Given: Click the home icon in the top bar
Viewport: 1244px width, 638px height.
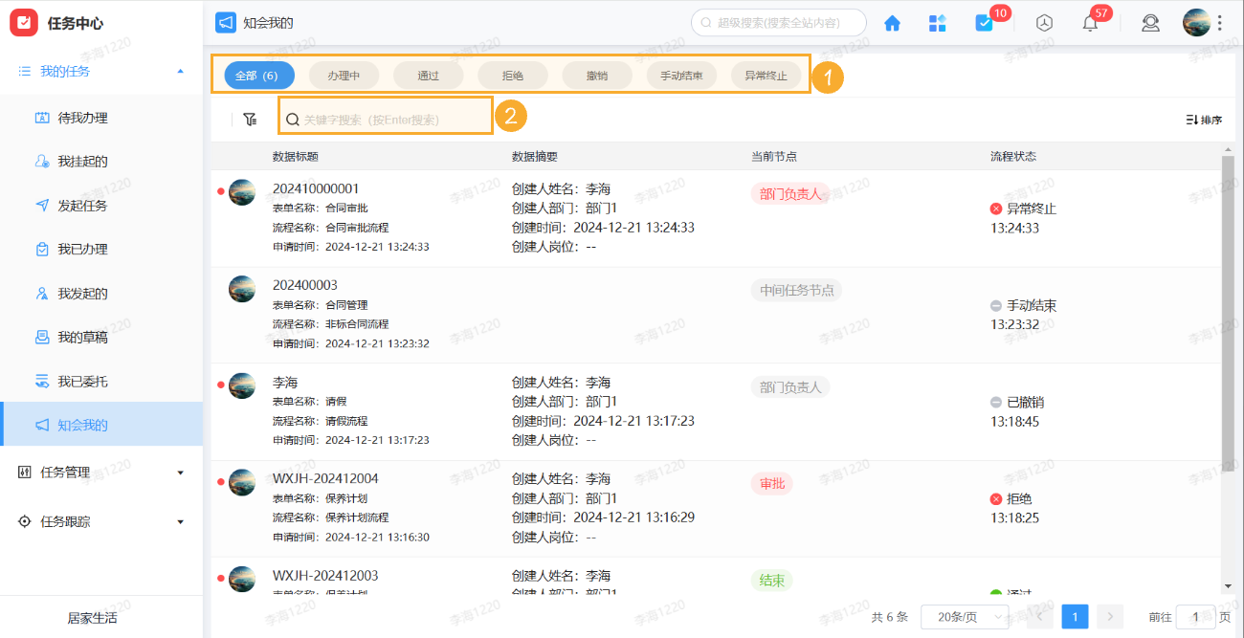Looking at the screenshot, I should coord(892,22).
